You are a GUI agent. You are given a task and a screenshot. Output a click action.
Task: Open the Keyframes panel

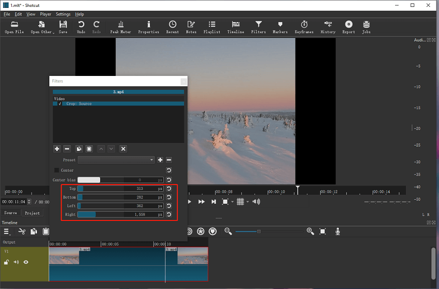coord(304,27)
